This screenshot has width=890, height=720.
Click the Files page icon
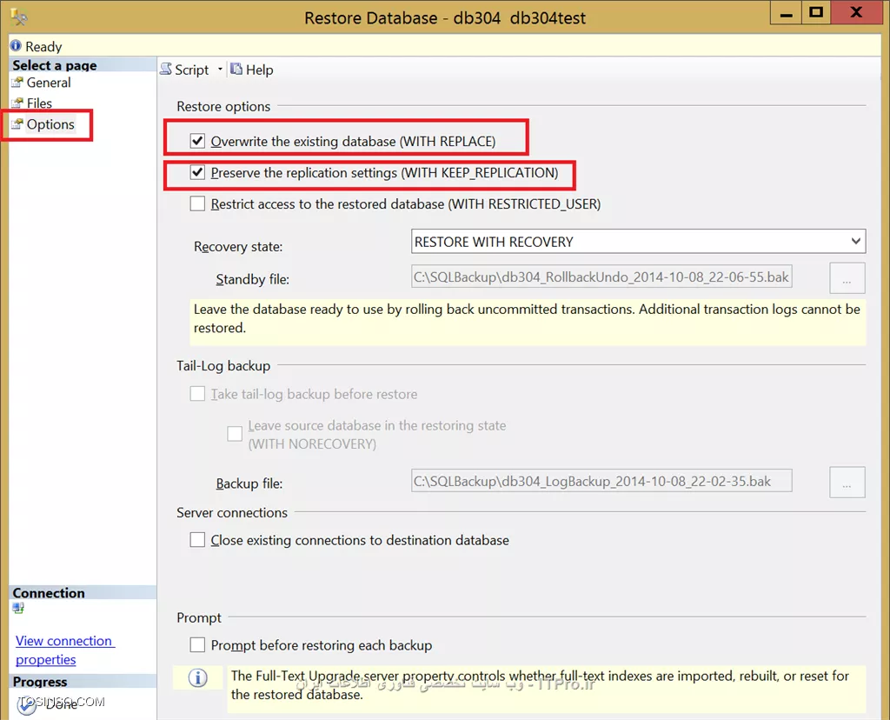pyautogui.click(x=17, y=103)
